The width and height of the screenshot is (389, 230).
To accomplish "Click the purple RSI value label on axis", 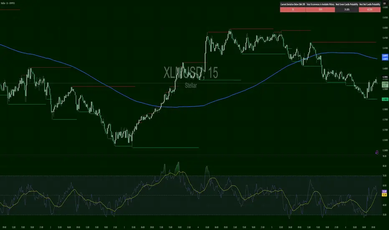I will (384, 192).
